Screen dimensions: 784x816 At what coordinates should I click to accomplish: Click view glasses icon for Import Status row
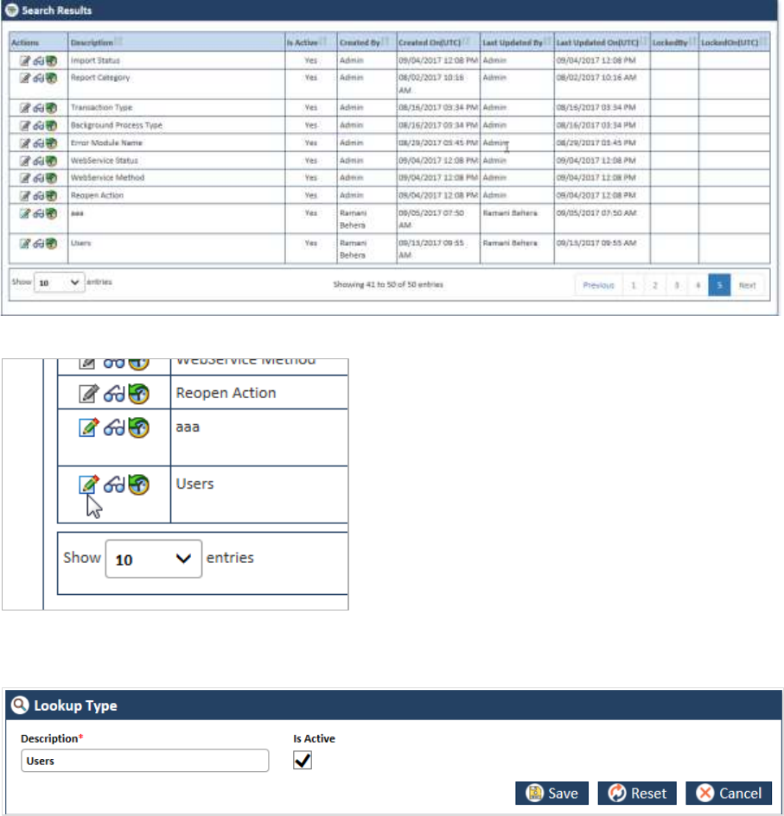(x=39, y=61)
